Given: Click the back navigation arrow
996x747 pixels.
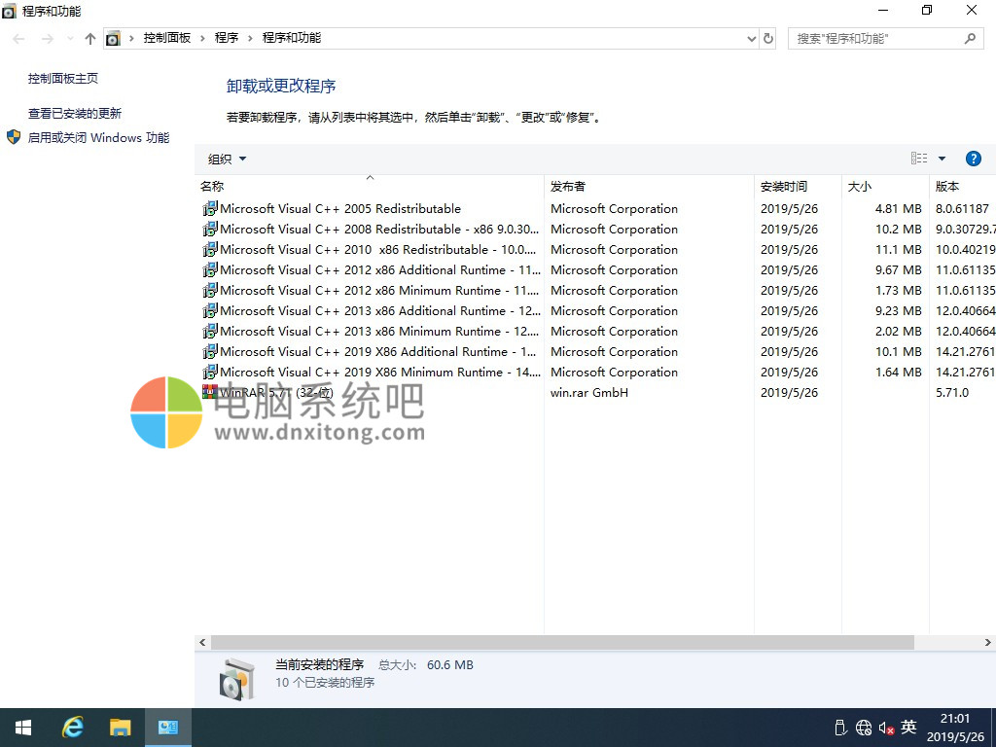Looking at the screenshot, I should 19,39.
